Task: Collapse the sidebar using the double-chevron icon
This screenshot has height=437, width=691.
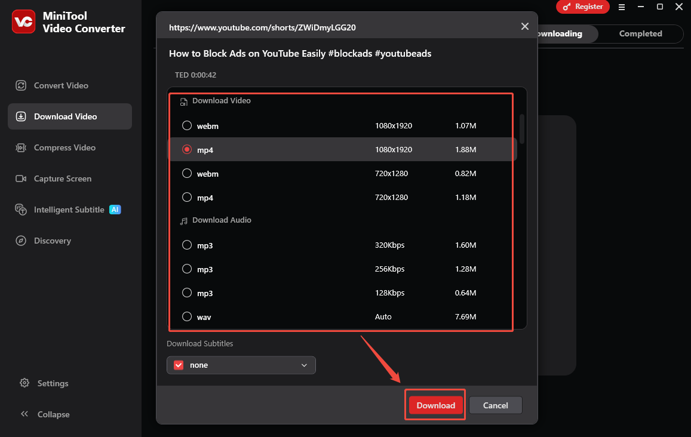Action: [x=24, y=414]
